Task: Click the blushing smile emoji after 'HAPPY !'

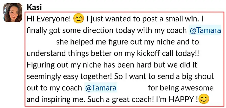Action: click(x=204, y=99)
